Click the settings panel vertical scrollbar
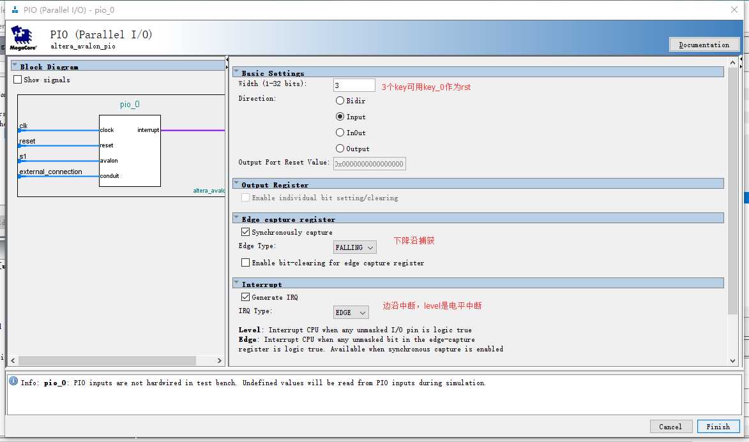The width and height of the screenshot is (749, 442). pyautogui.click(x=733, y=191)
